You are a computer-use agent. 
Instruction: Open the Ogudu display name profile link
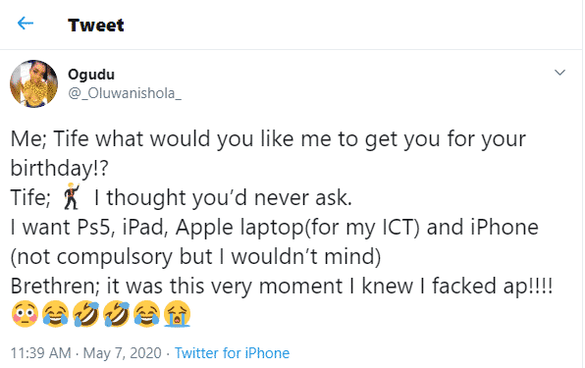(x=91, y=75)
